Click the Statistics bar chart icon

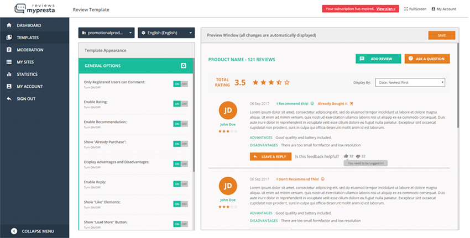[9, 74]
